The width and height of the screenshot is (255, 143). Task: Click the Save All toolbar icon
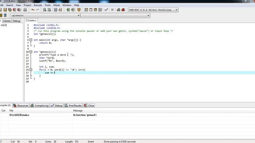pos(10,10)
